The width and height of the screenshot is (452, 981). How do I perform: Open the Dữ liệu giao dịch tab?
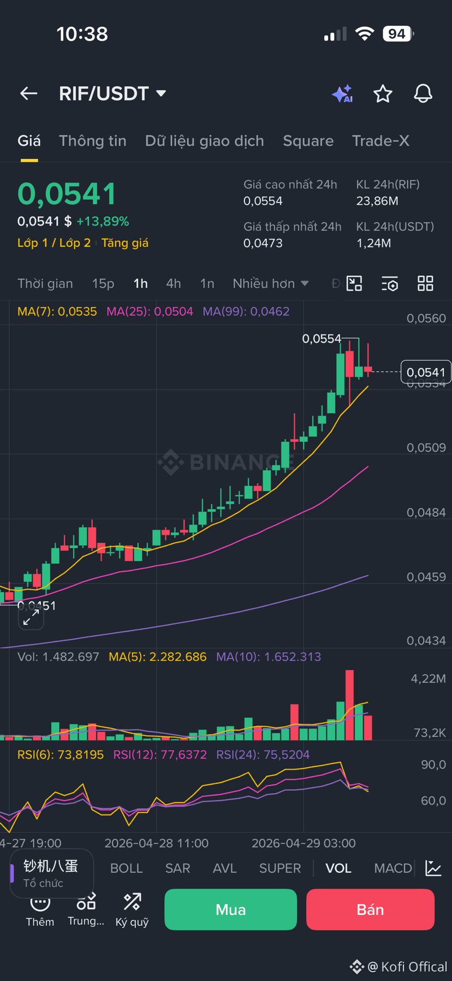click(205, 141)
